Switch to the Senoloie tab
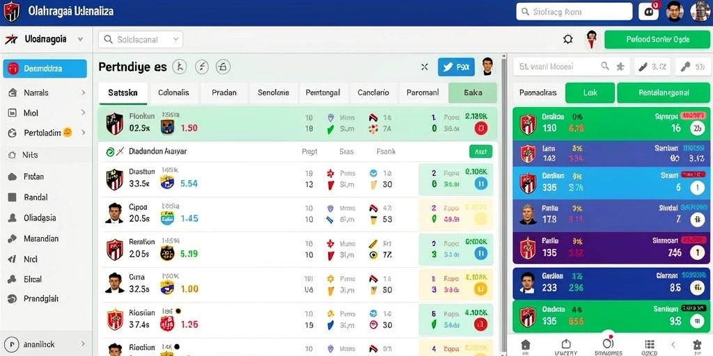Viewport: 713px width, 356px height. click(x=273, y=92)
